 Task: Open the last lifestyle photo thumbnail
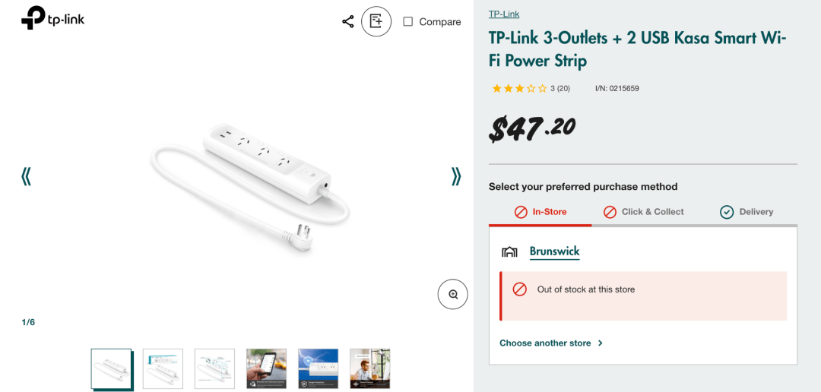click(369, 368)
